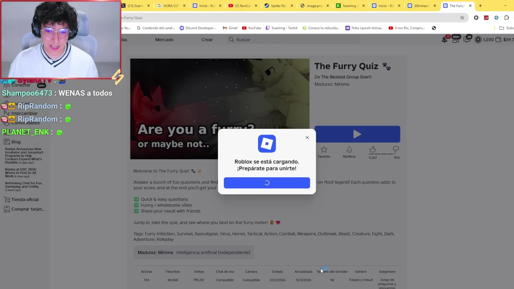Open the $59.7 balance icon

point(499,39)
